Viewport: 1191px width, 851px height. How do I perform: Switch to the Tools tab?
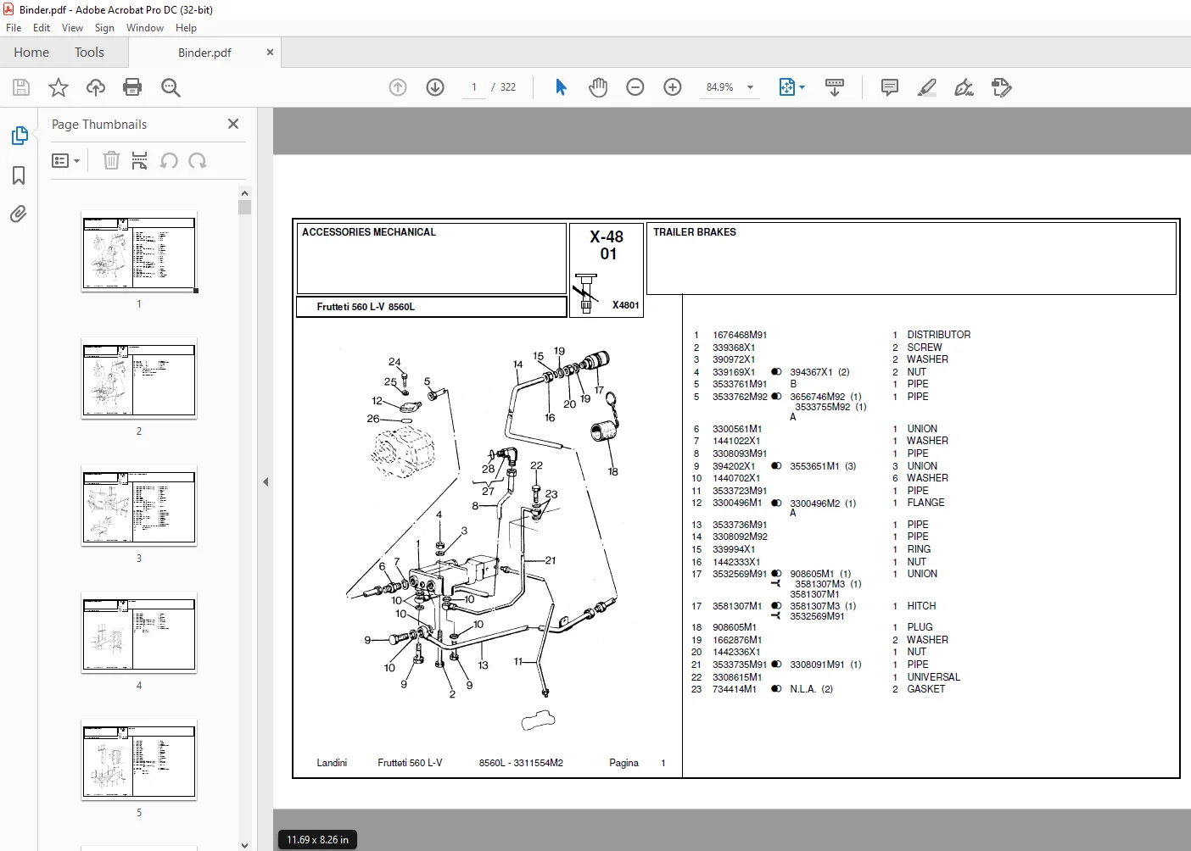point(89,53)
